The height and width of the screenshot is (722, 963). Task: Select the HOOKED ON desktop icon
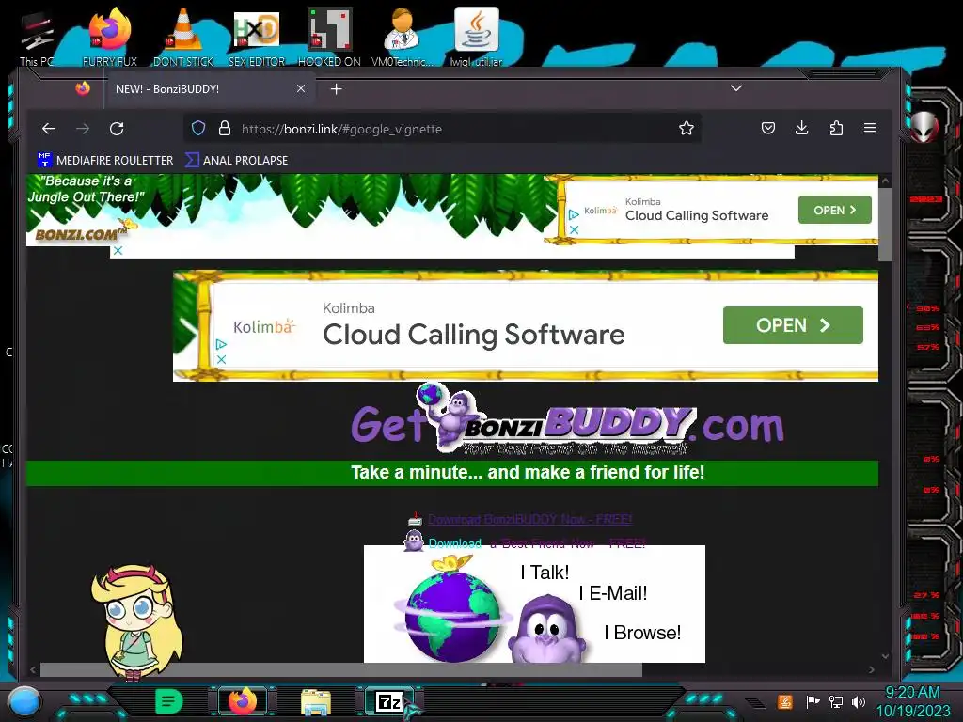coord(329,38)
